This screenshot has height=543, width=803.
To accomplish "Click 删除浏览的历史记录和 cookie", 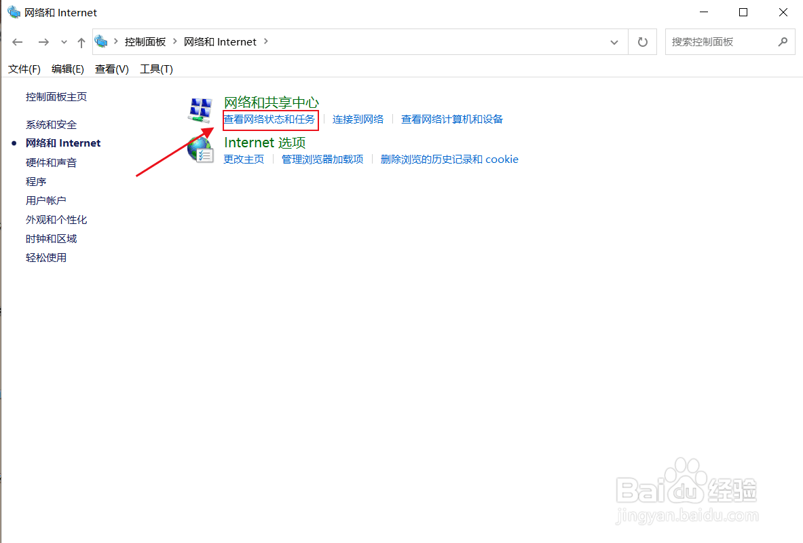I will 449,159.
